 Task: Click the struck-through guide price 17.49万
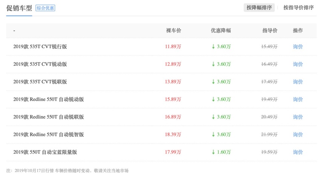click(269, 82)
